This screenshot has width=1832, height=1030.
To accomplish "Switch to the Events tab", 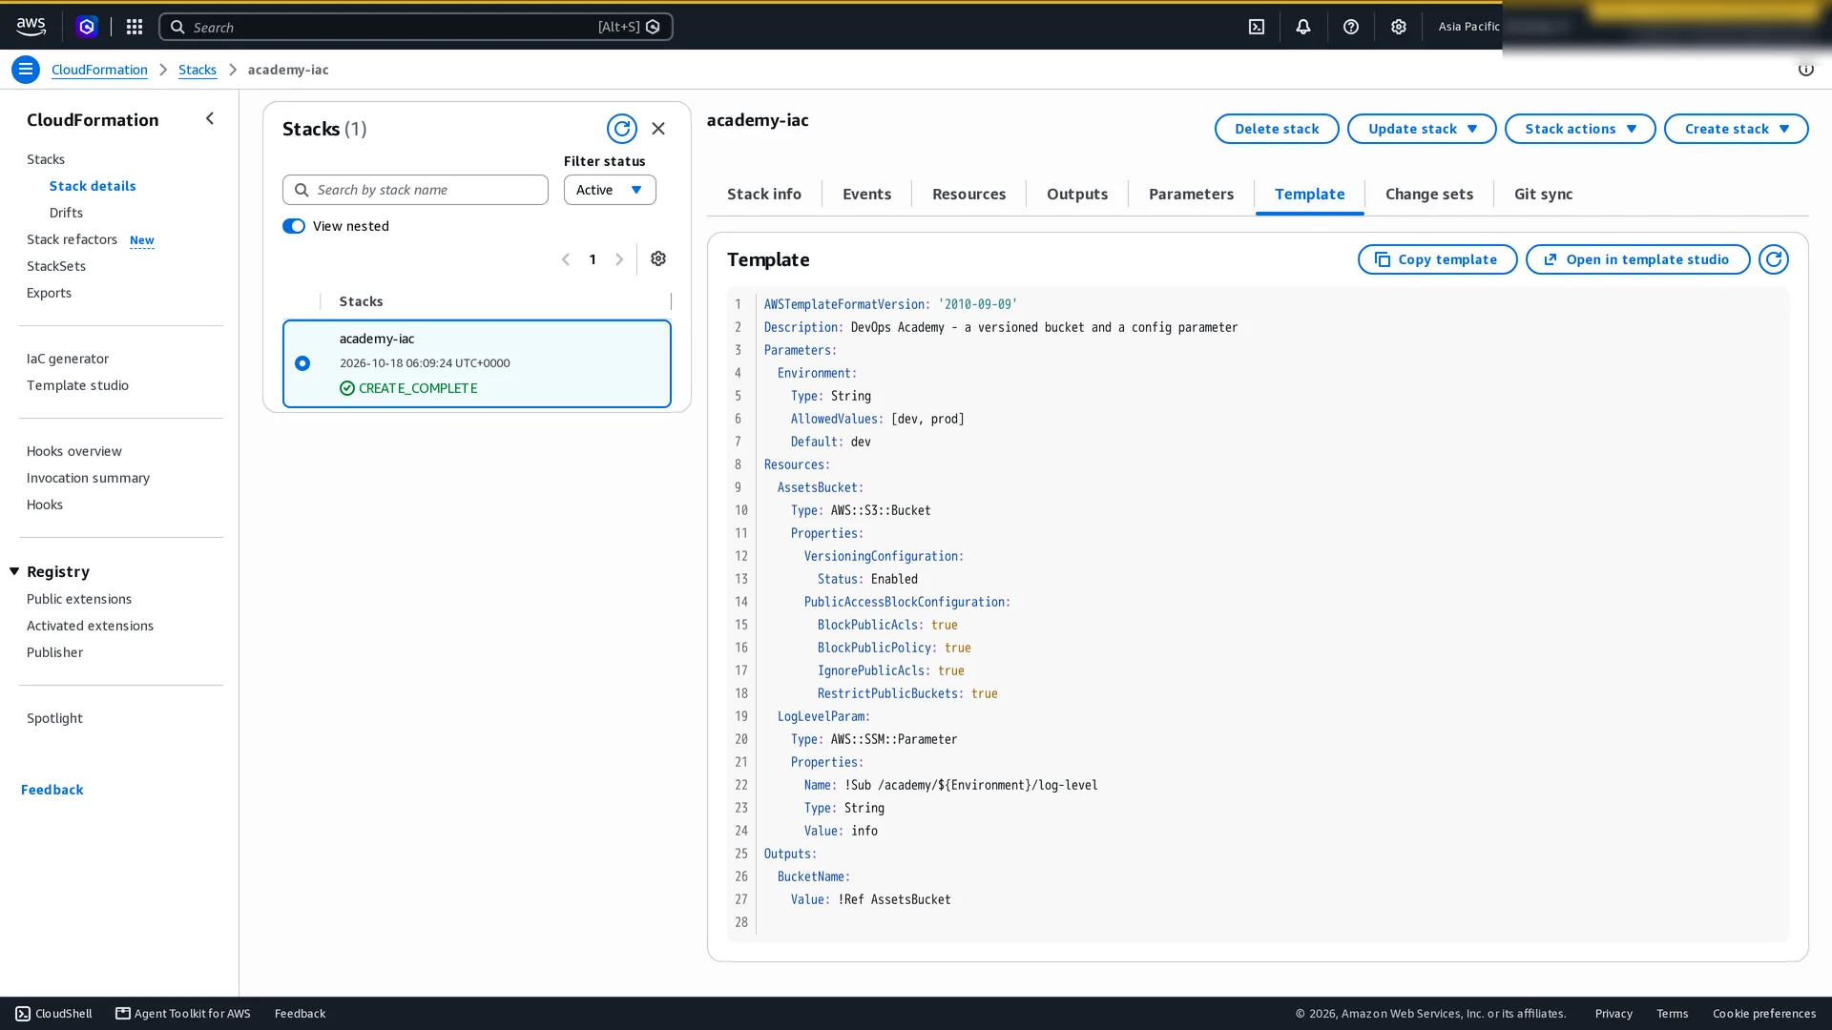I will [x=866, y=194].
